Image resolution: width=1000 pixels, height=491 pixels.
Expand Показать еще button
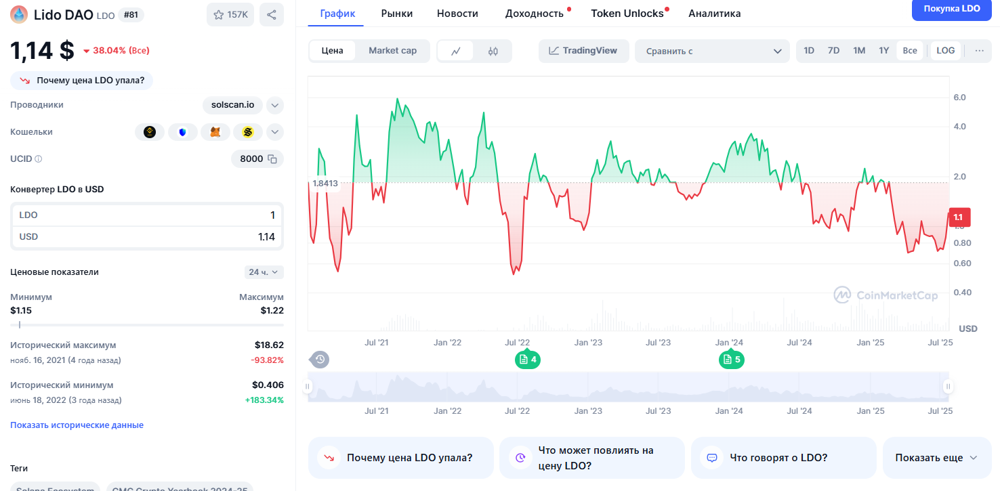click(936, 458)
